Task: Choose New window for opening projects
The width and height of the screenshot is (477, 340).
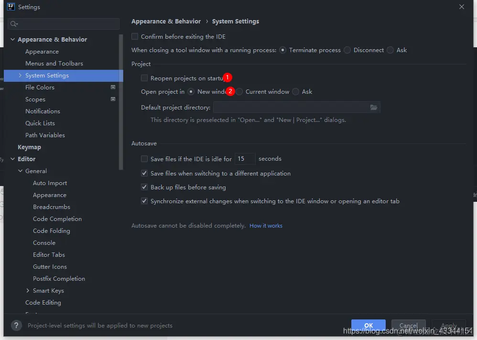Action: click(x=191, y=92)
